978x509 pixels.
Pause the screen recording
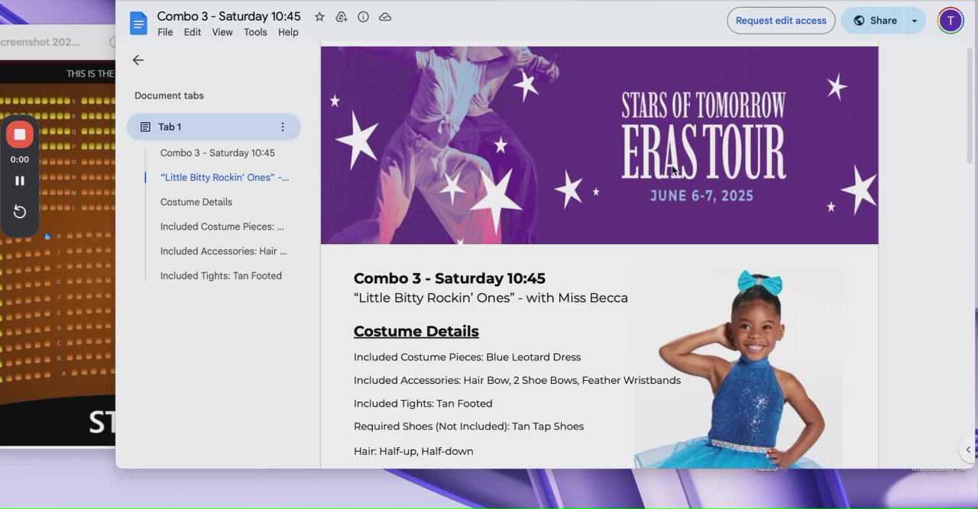(20, 181)
